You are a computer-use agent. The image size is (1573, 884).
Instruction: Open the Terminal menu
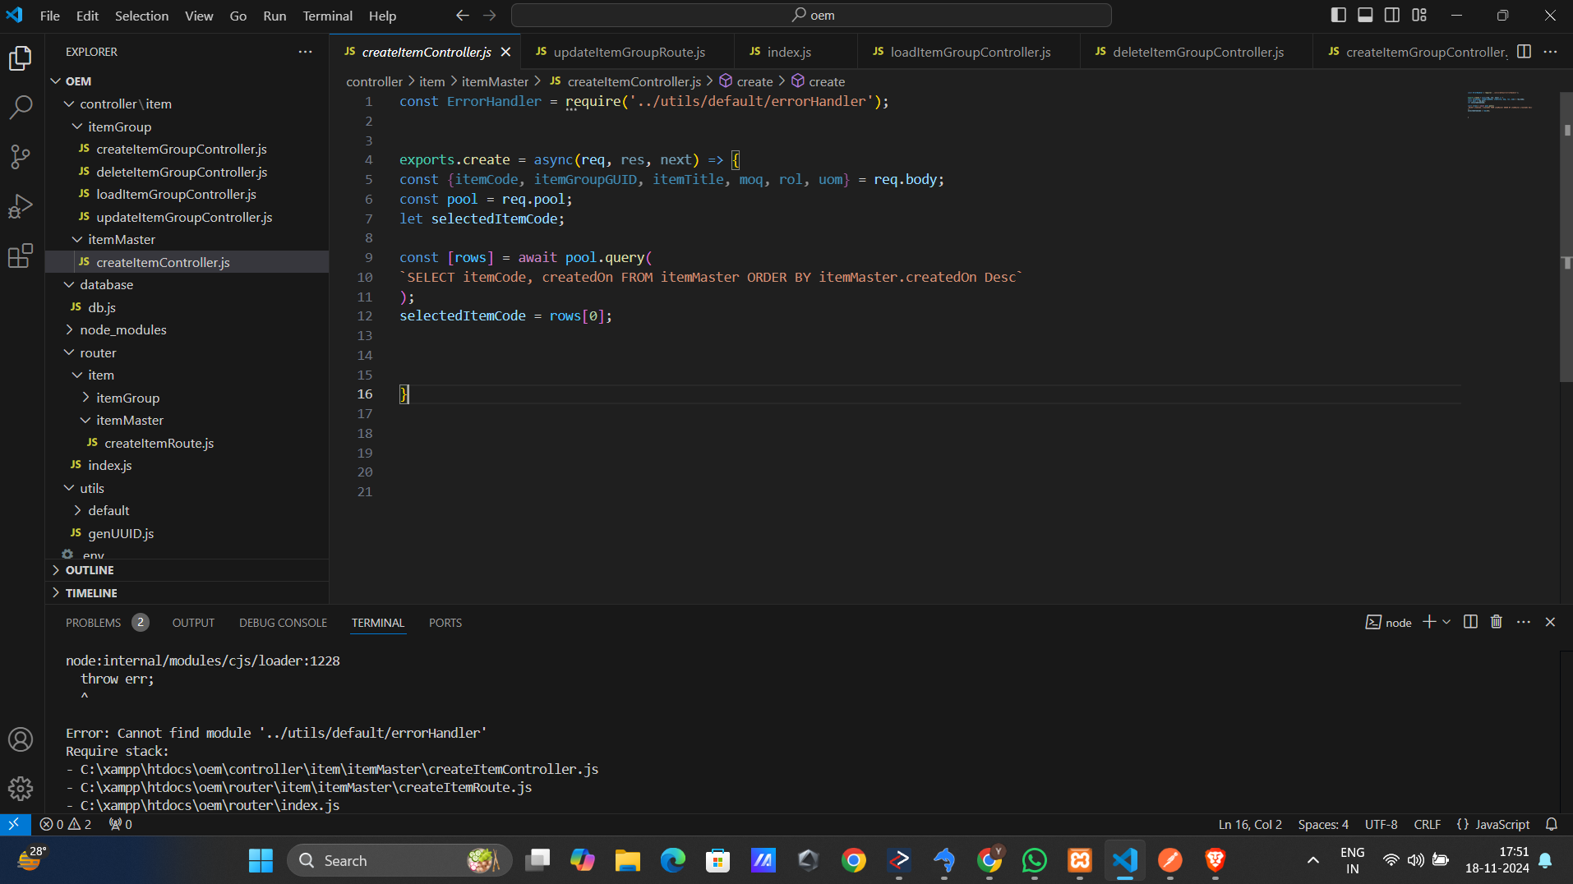pyautogui.click(x=327, y=16)
